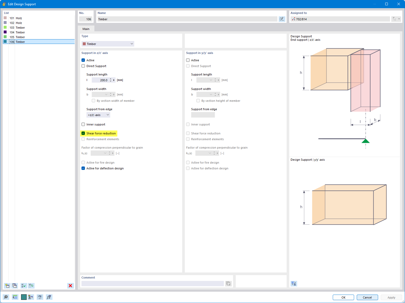Select list item 106 Timber

click(x=39, y=42)
